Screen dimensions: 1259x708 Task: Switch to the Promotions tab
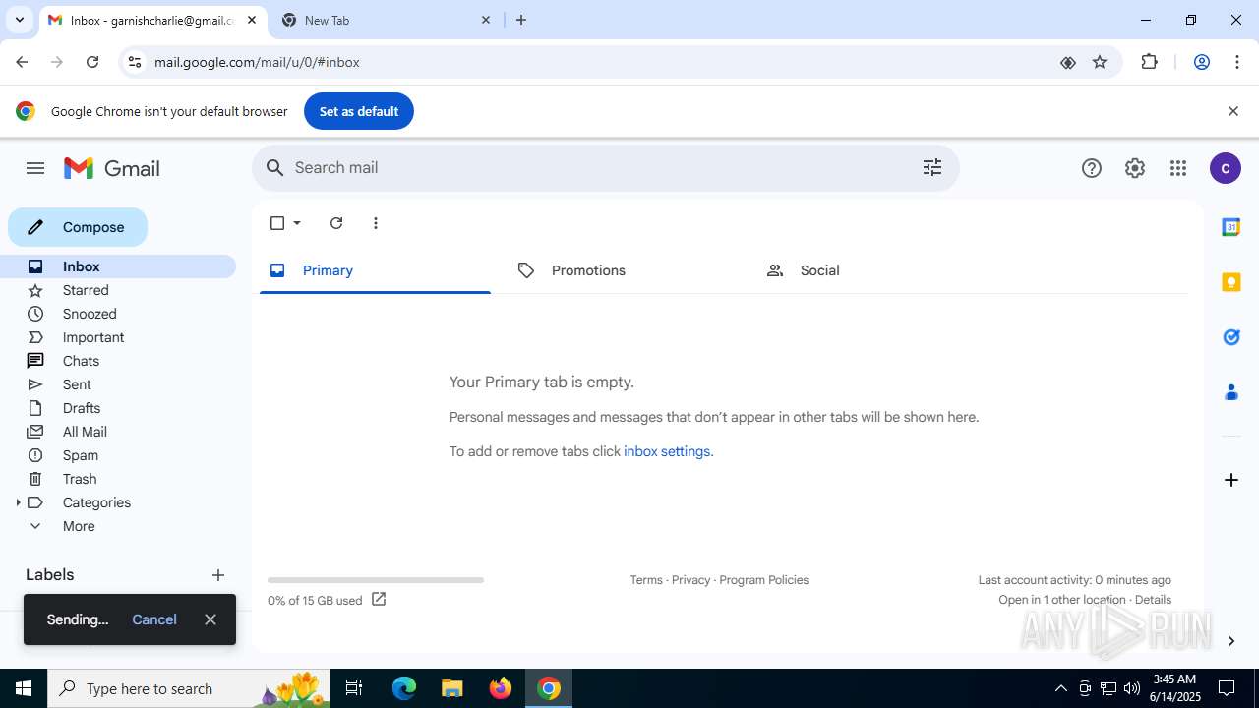pyautogui.click(x=624, y=270)
